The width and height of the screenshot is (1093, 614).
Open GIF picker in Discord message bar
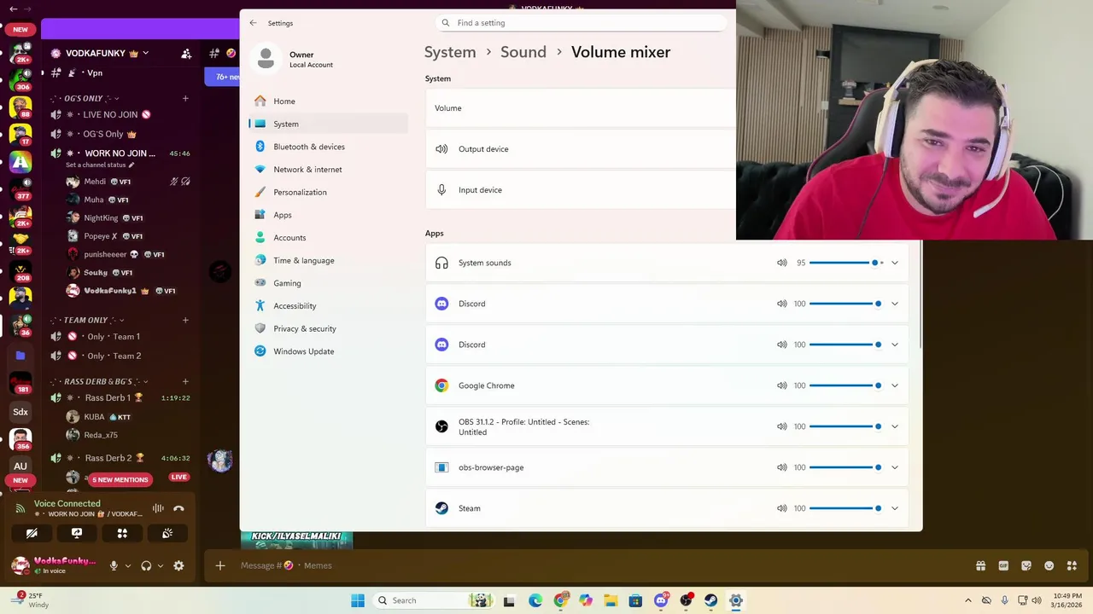(1003, 565)
